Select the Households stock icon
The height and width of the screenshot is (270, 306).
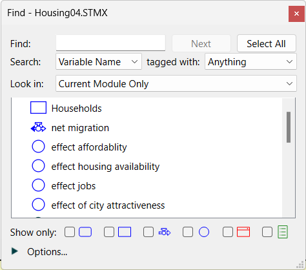[38, 108]
